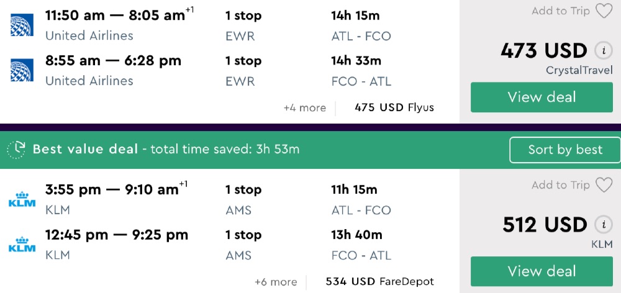The height and width of the screenshot is (293, 621).
Task: Expand +4 more offers for United flight
Action: point(304,108)
